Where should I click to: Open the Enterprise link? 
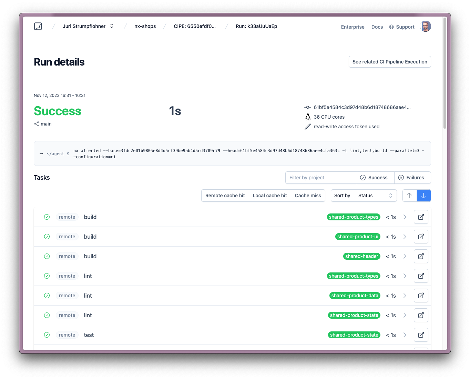click(x=352, y=27)
